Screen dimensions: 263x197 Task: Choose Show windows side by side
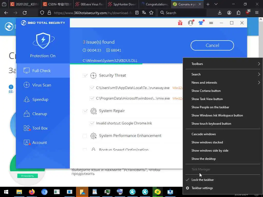(223, 150)
